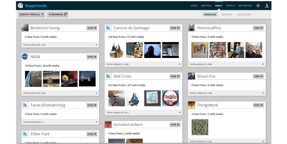This screenshot has height=144, width=287.
Task: Click 'Total Results: 598' text
Action: point(201,93)
